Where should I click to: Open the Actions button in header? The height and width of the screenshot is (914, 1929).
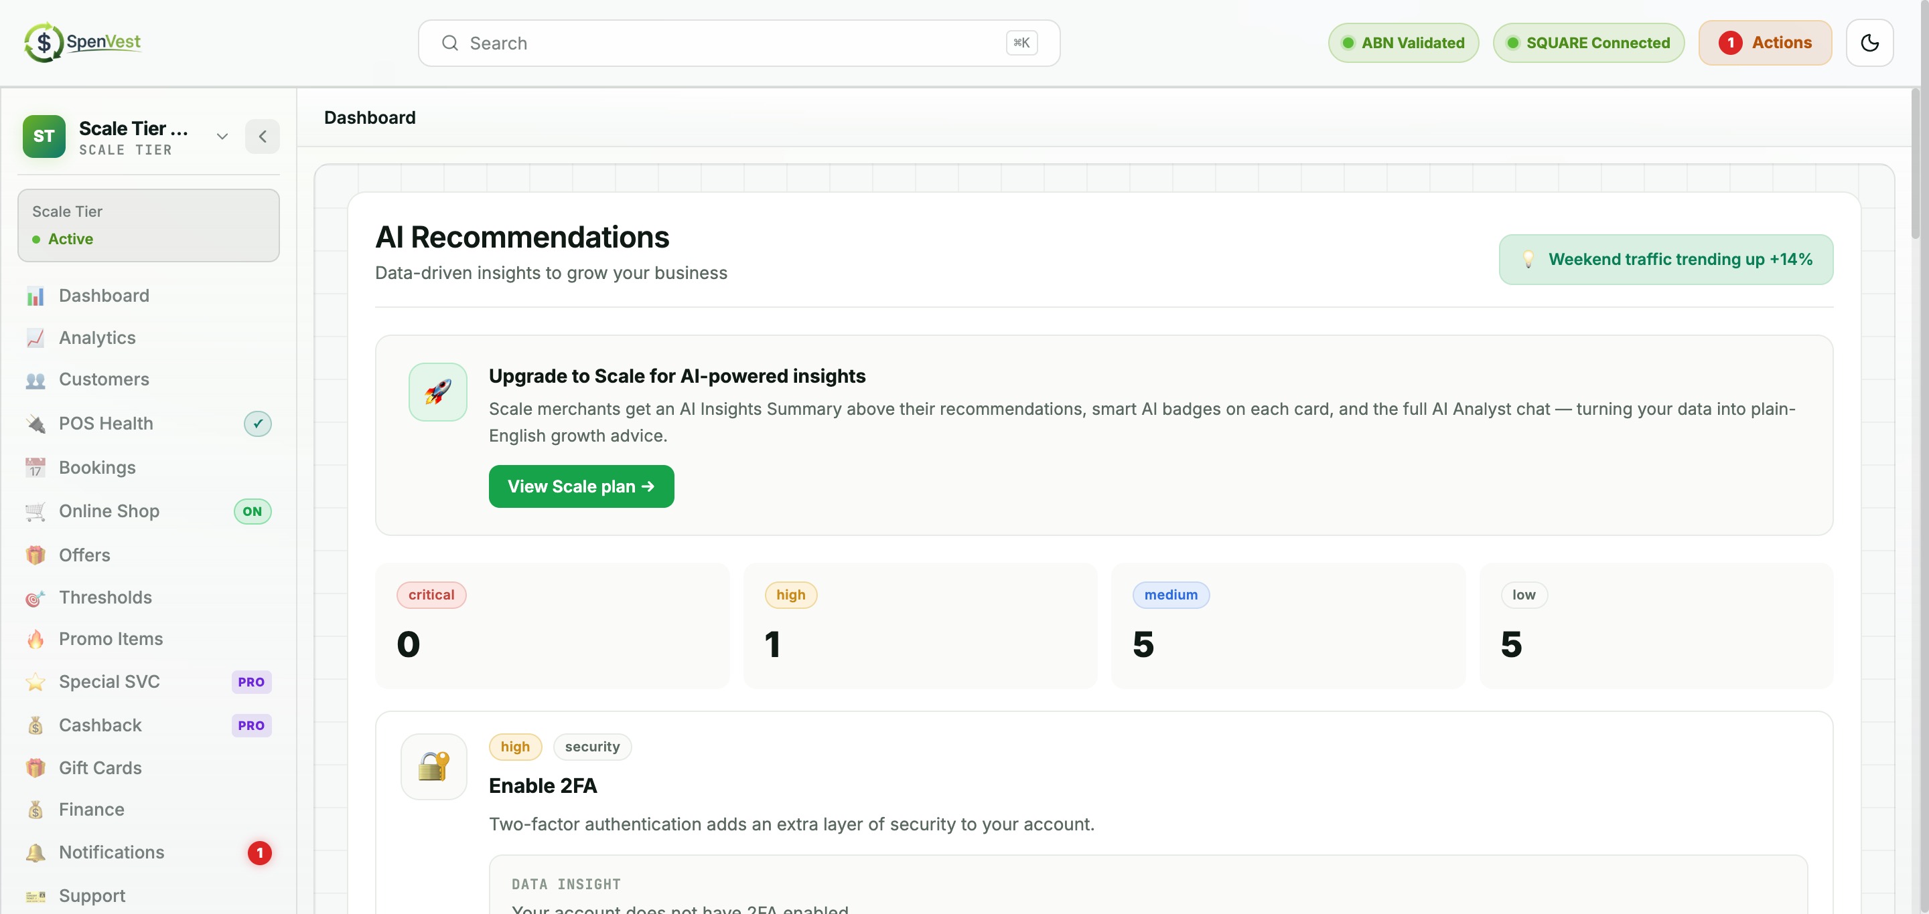pos(1765,43)
